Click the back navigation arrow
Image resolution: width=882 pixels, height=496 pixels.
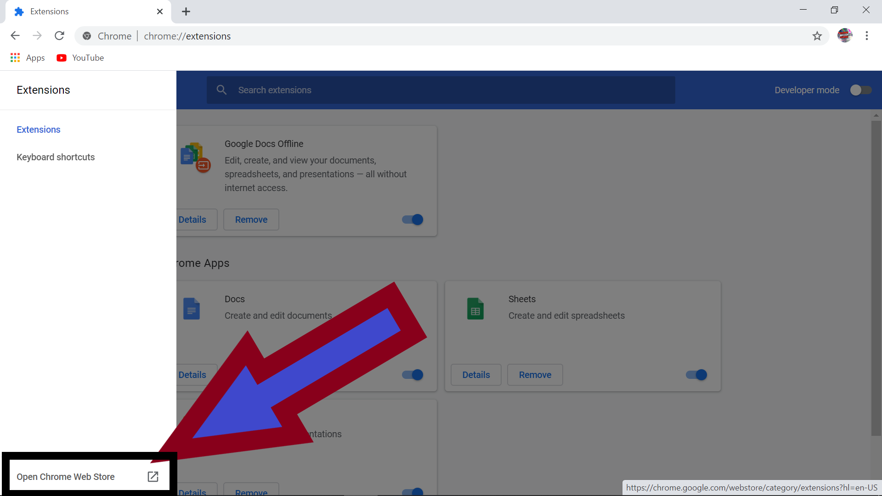point(15,35)
